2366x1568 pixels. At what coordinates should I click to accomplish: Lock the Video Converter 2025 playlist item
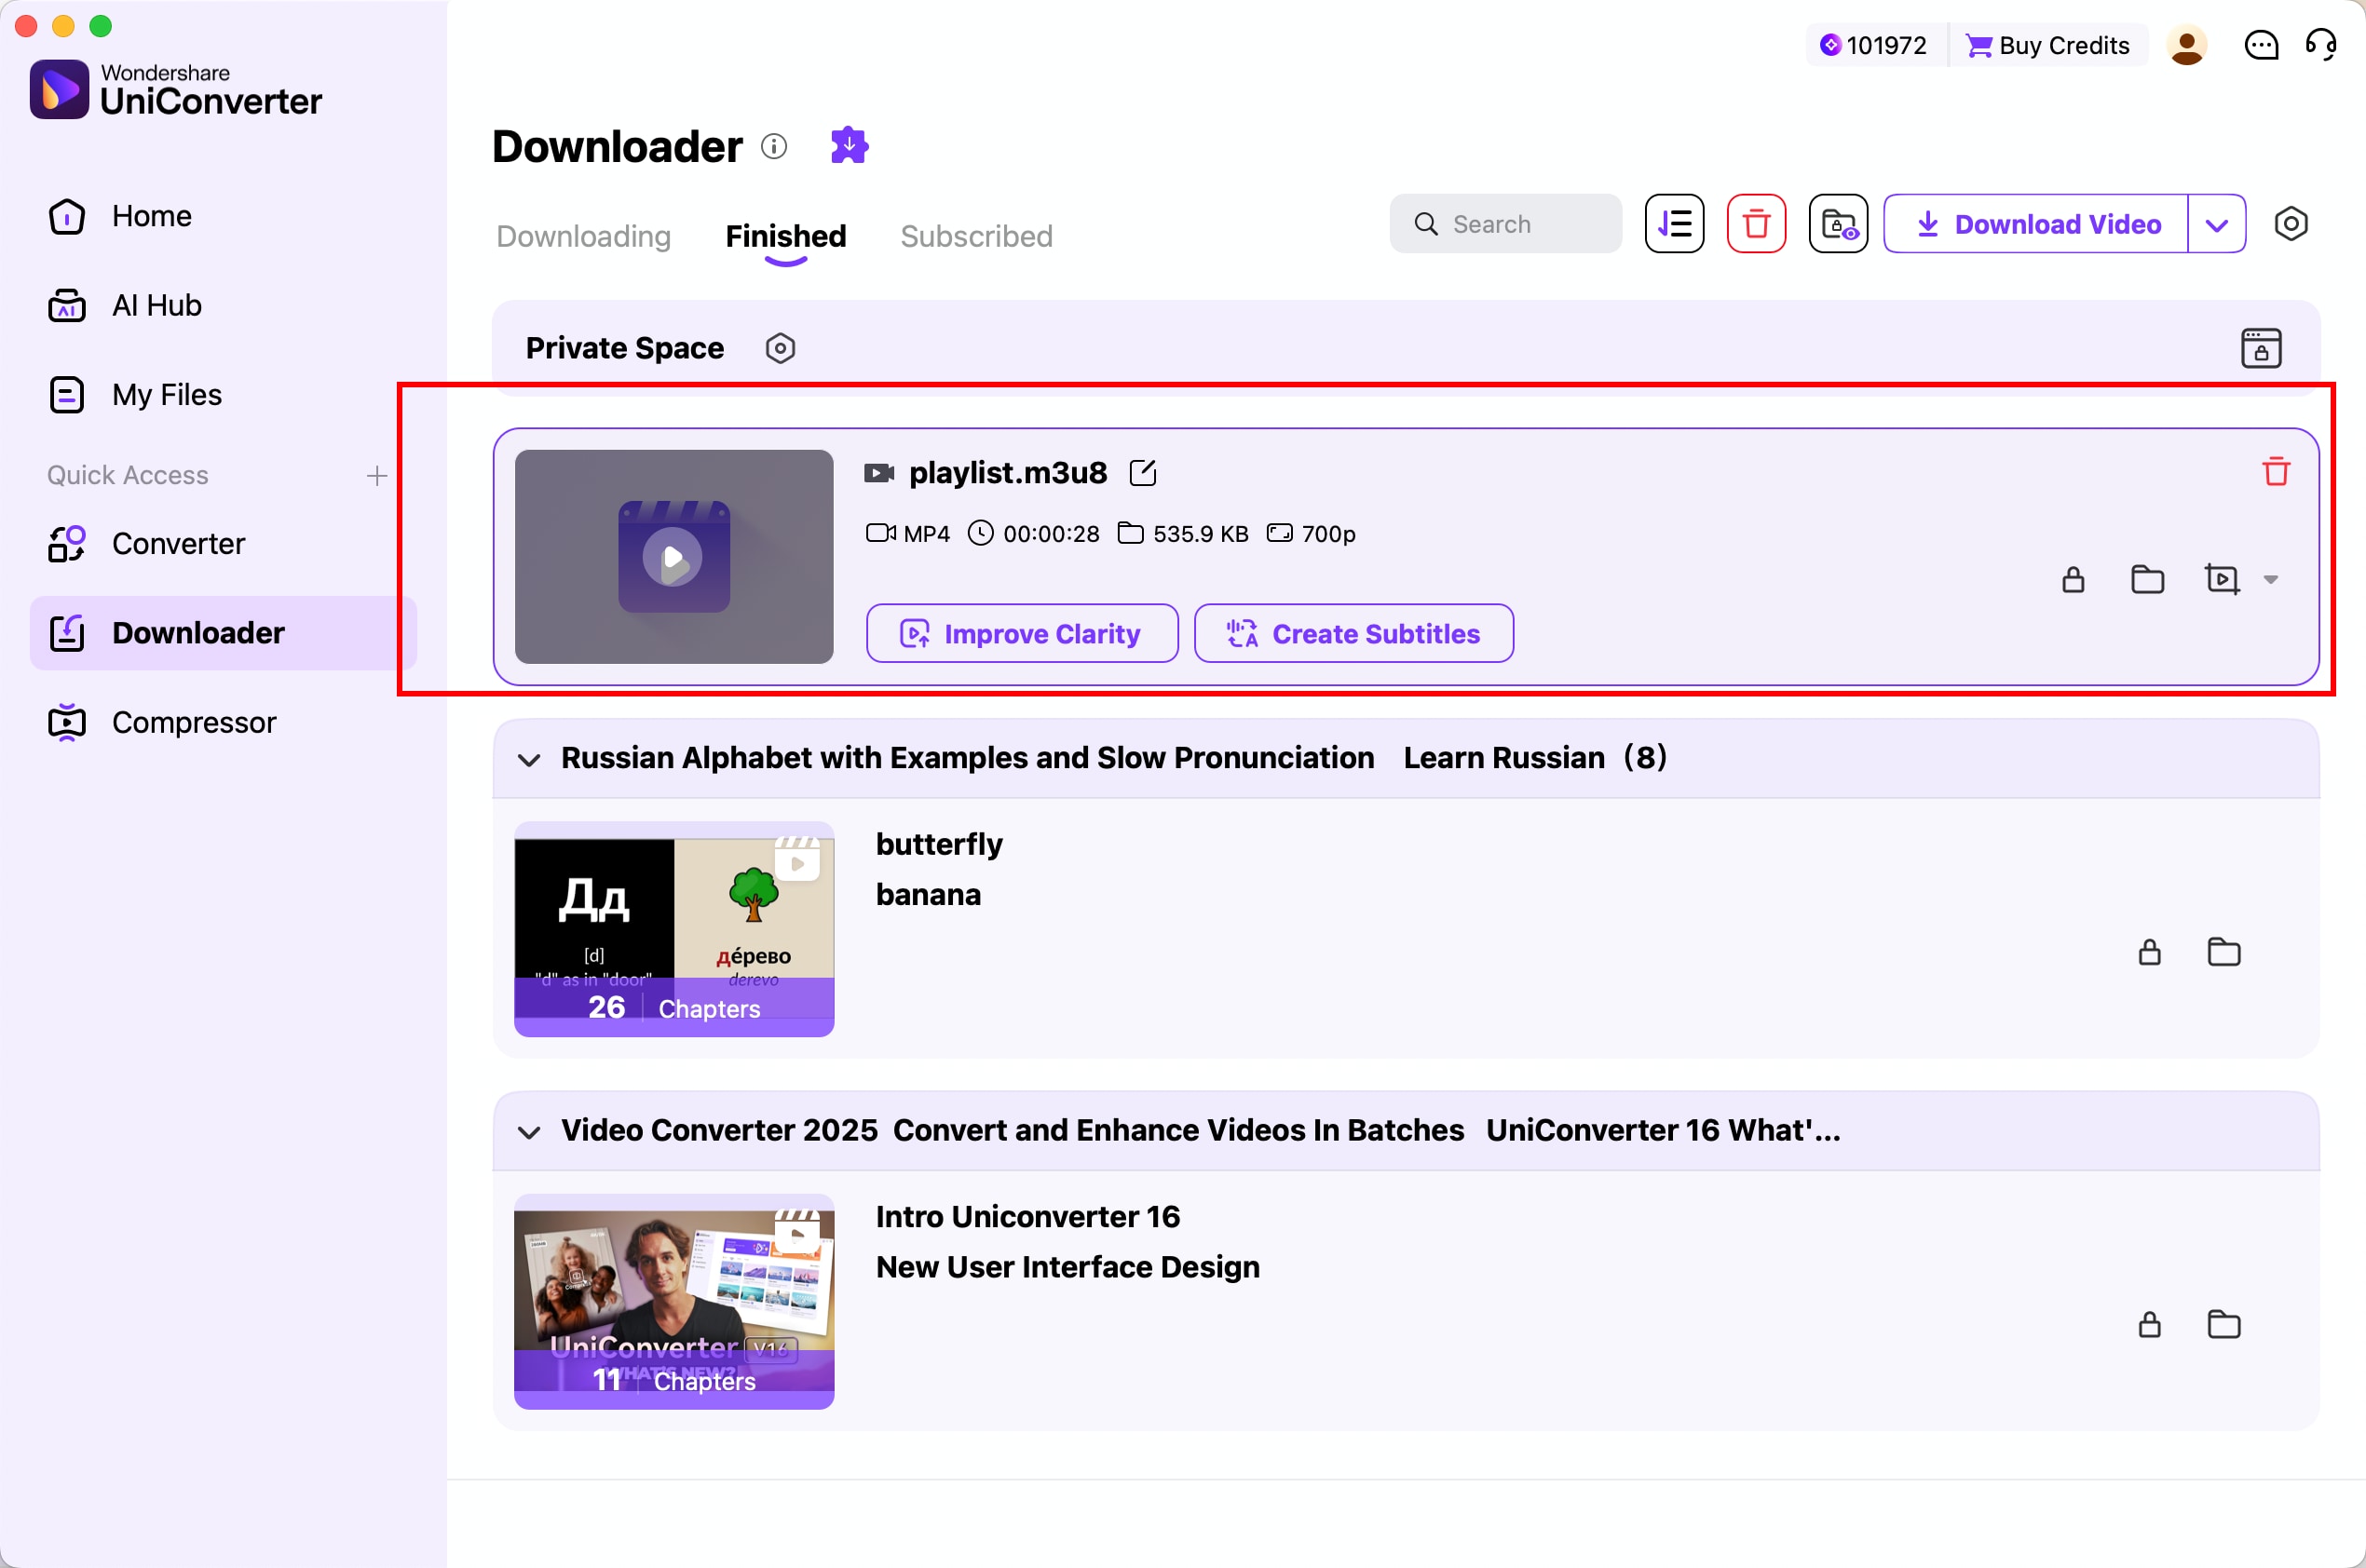tap(2149, 1324)
